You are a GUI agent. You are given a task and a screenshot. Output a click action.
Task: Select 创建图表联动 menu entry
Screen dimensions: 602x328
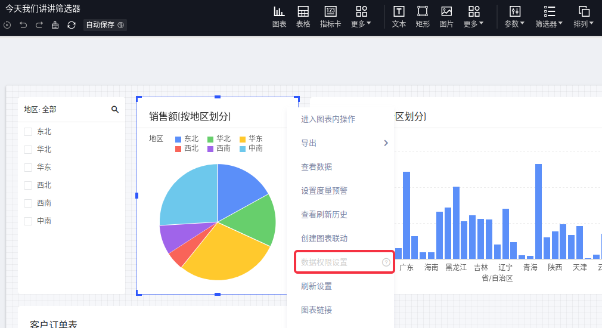tap(324, 239)
